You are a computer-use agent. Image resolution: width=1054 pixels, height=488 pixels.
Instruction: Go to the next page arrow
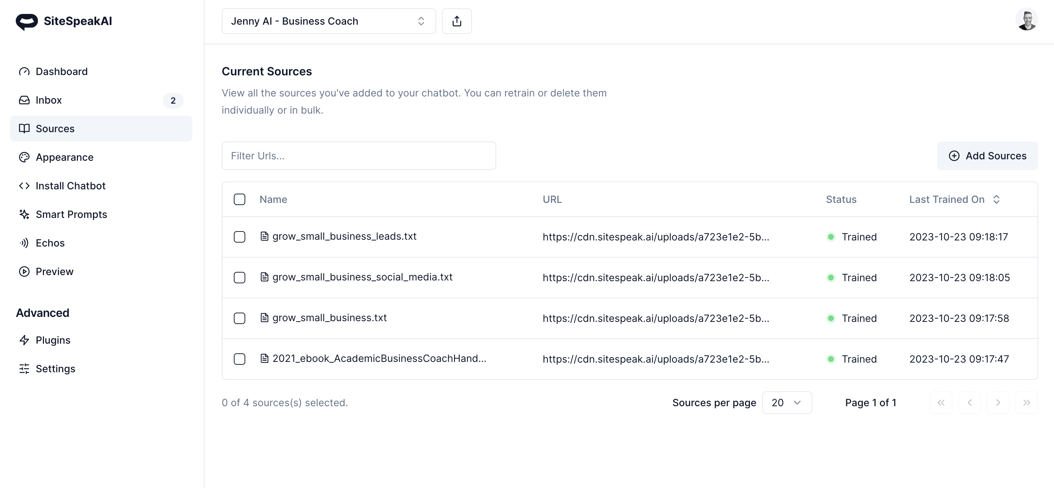pyautogui.click(x=998, y=403)
